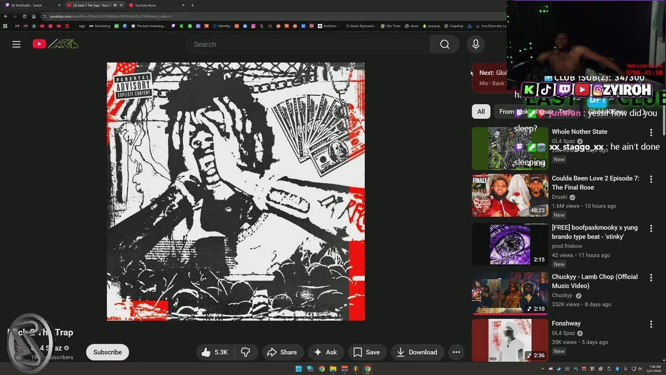Open the Free Drum kits bookmark
666x375 pixels.
[x=491, y=26]
